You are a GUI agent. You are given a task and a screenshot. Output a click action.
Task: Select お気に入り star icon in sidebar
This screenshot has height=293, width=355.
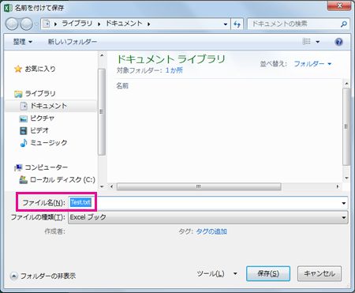click(18, 69)
